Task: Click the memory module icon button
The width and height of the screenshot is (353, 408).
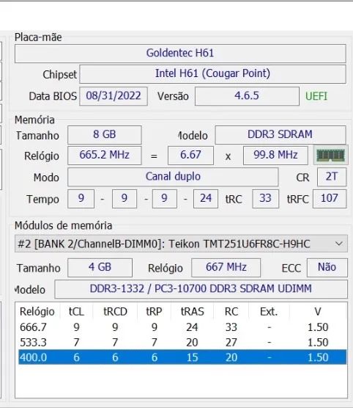Action: 330,155
